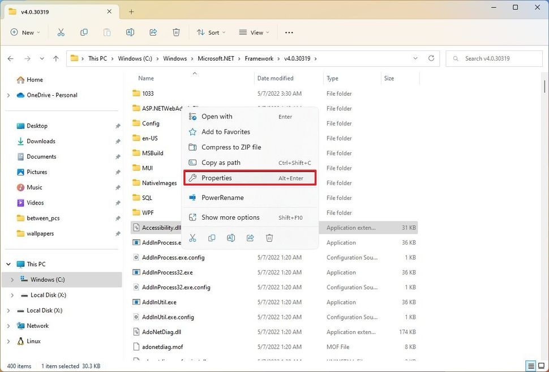Switch to large thumbnails view in status bar
Image resolution: width=549 pixels, height=372 pixels.
[x=542, y=366]
